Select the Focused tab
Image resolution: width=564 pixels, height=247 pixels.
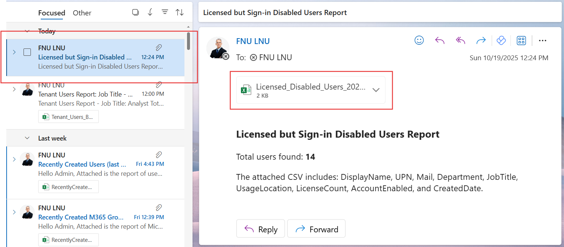pos(51,13)
